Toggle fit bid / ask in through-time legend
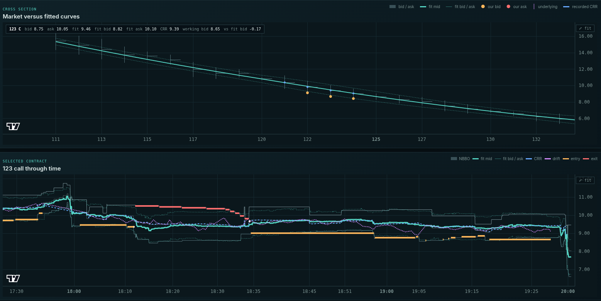Image resolution: width=601 pixels, height=301 pixels. [x=509, y=159]
